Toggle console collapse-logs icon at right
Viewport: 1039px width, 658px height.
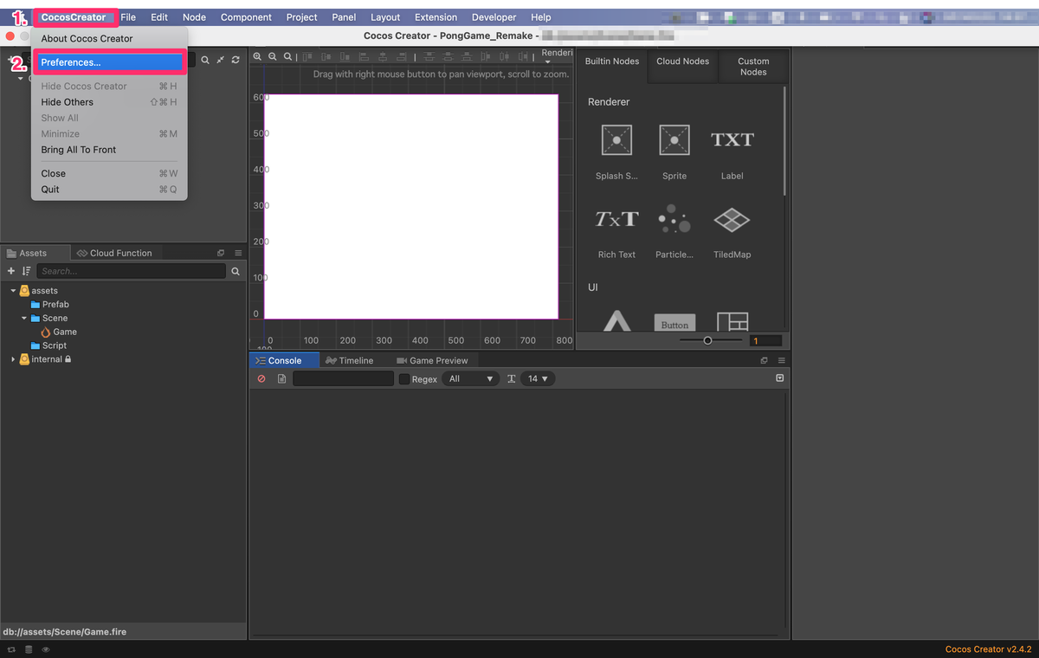click(779, 378)
